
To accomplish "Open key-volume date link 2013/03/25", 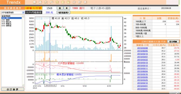I will click(x=142, y=80).
